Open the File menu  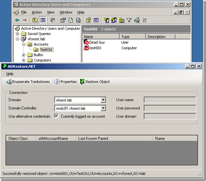(24, 12)
